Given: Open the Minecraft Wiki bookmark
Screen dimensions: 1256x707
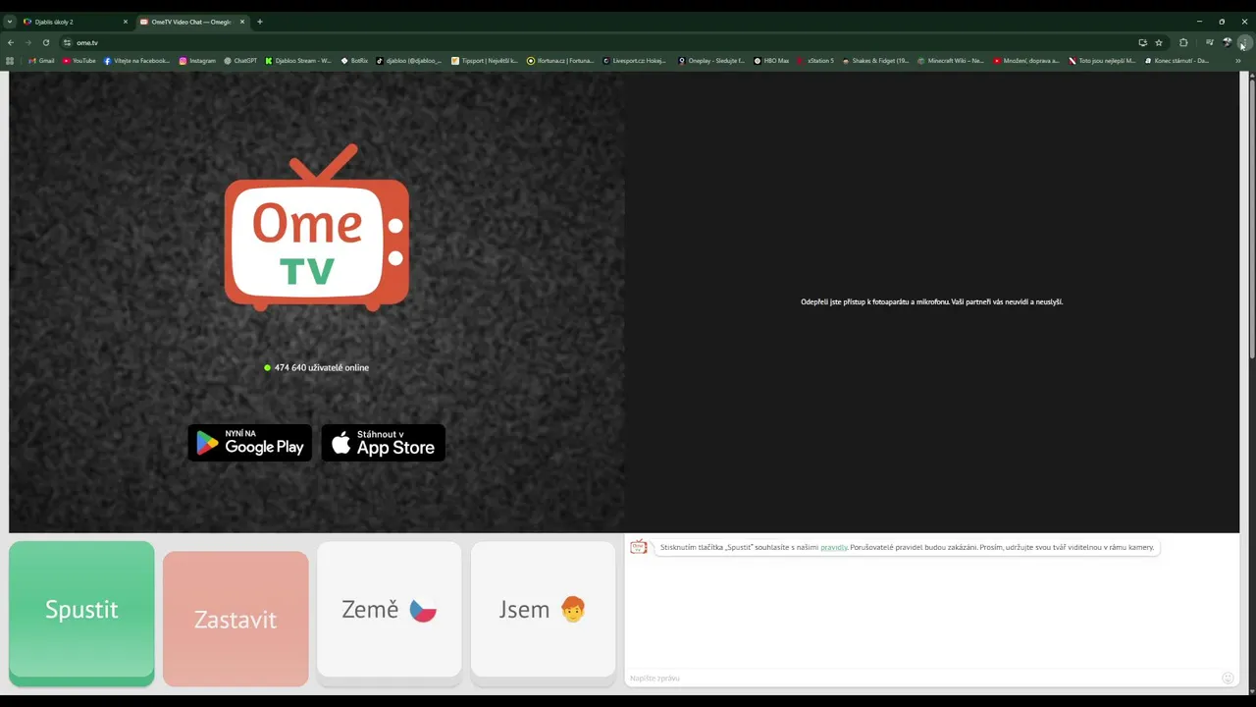Looking at the screenshot, I should pyautogui.click(x=951, y=61).
